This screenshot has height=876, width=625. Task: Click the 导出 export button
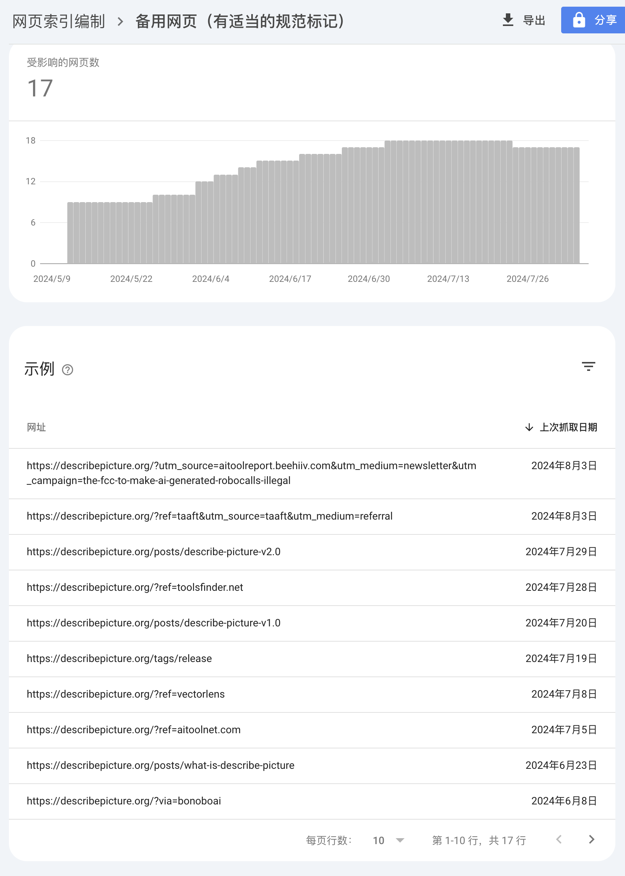pyautogui.click(x=524, y=20)
